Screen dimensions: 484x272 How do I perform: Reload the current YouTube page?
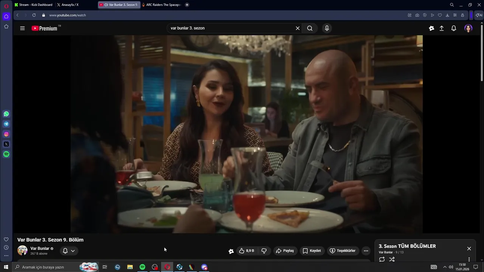click(x=34, y=15)
